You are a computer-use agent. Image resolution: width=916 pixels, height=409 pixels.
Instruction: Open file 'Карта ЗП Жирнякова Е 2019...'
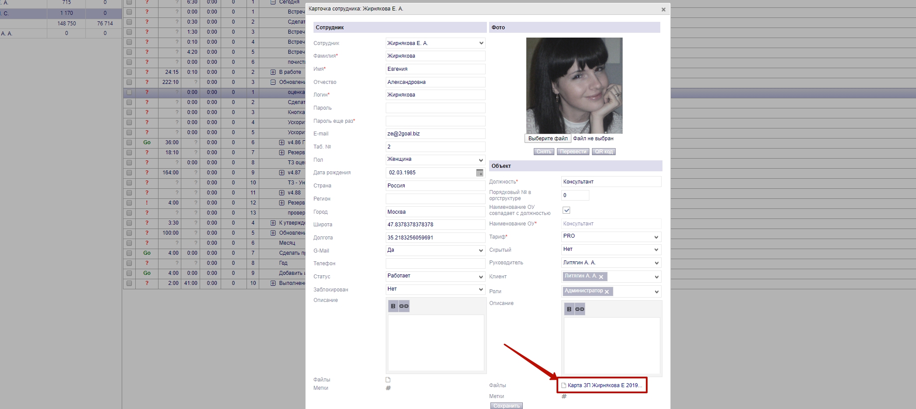click(605, 385)
